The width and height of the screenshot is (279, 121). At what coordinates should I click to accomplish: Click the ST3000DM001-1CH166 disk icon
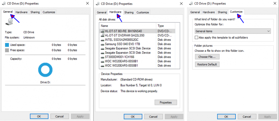[x=102, y=57]
